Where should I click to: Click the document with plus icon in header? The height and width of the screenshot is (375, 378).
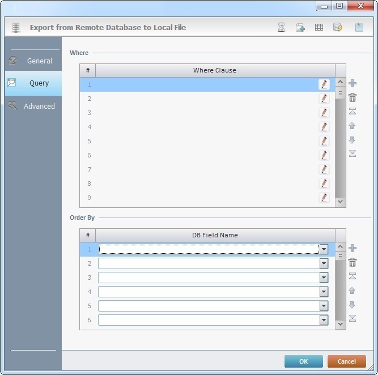coord(300,27)
